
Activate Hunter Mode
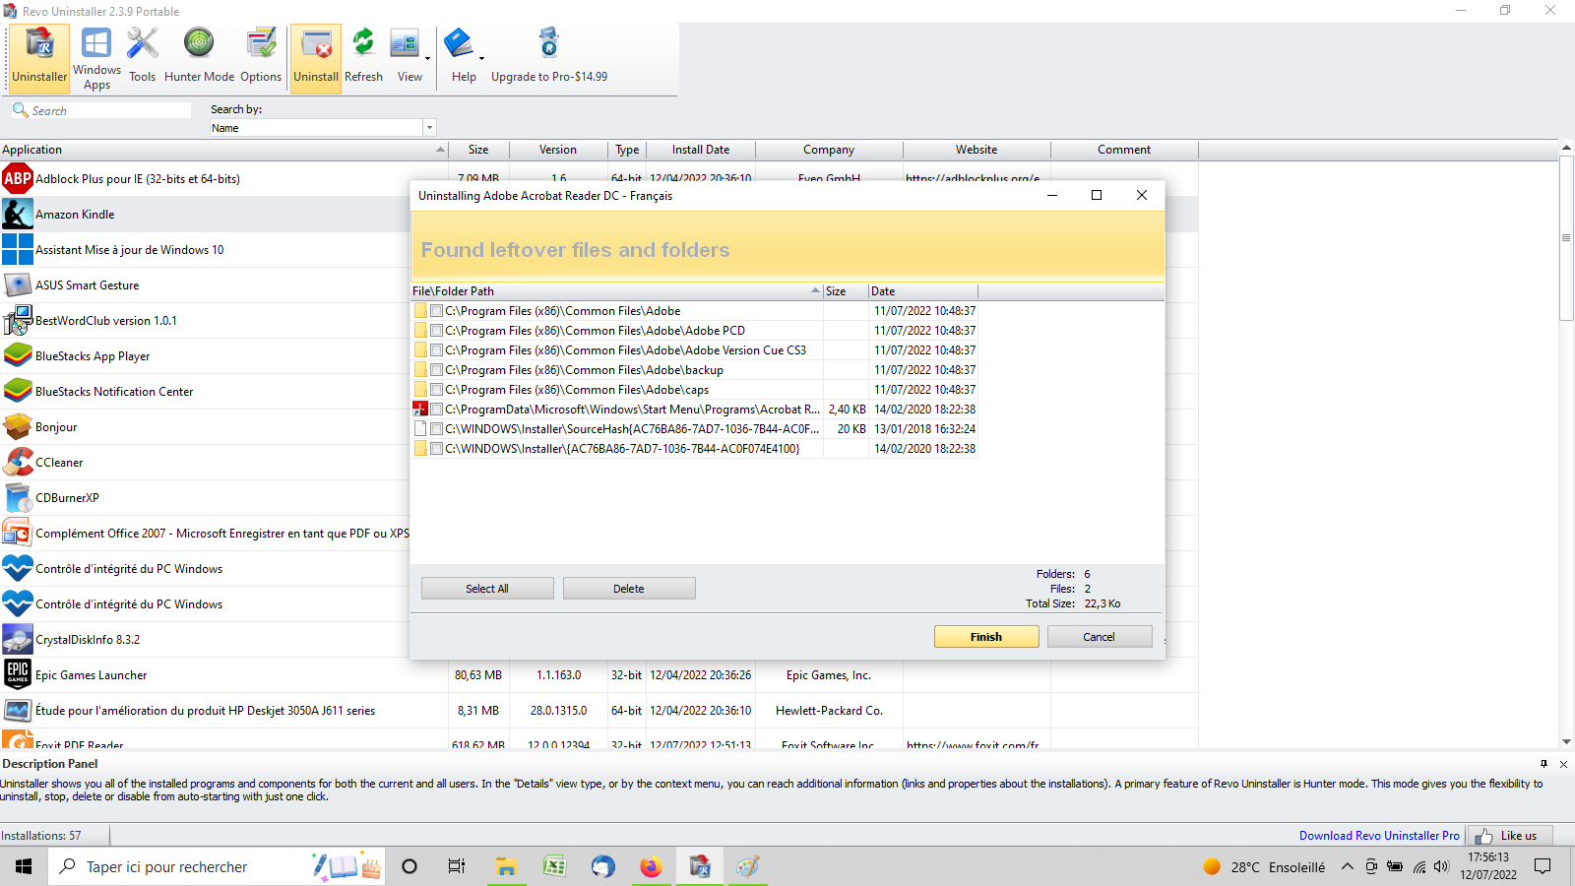point(199,58)
